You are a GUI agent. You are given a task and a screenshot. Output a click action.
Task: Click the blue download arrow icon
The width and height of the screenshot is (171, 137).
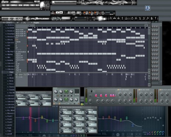[147, 8]
